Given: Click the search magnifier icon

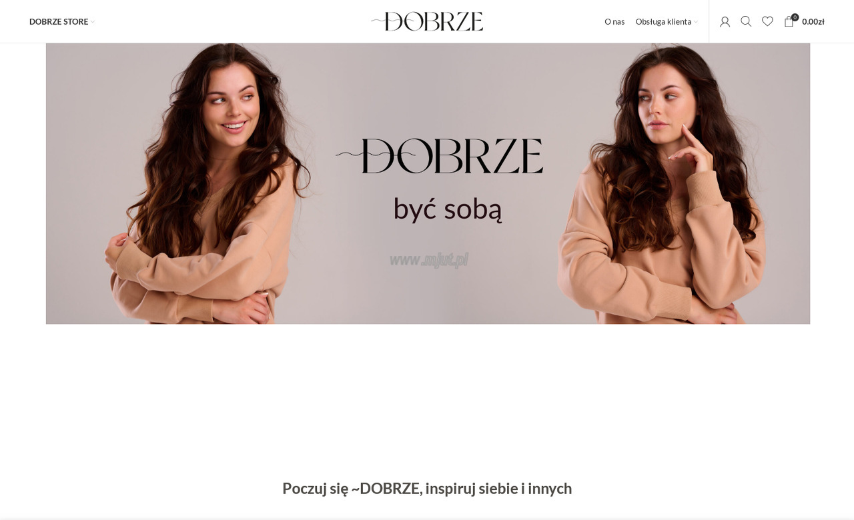Looking at the screenshot, I should tap(746, 21).
